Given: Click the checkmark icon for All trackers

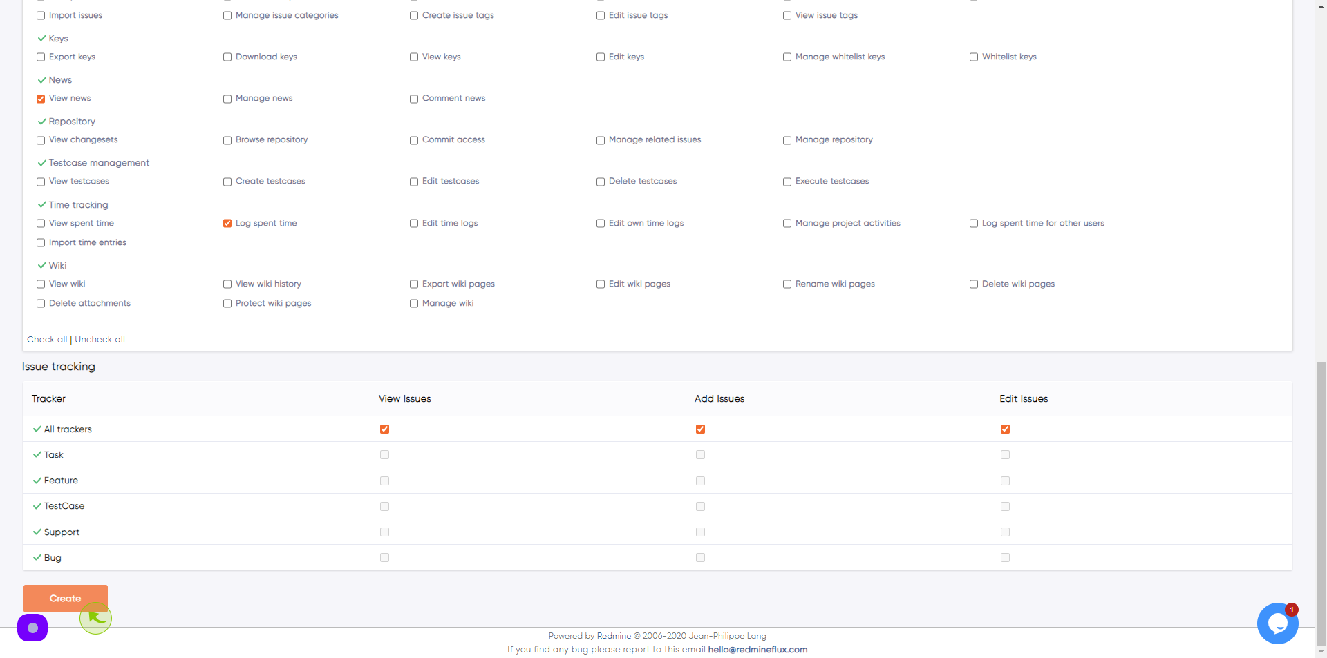Looking at the screenshot, I should point(37,429).
